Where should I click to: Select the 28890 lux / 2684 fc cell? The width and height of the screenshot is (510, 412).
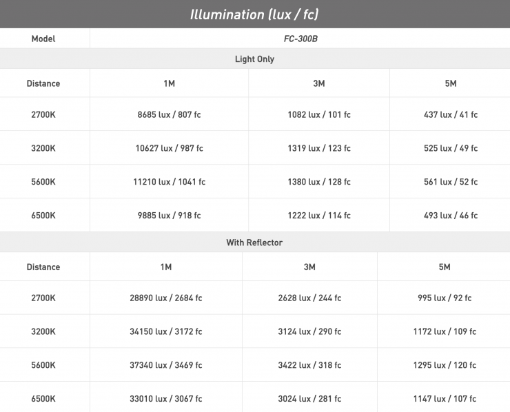[166, 298]
